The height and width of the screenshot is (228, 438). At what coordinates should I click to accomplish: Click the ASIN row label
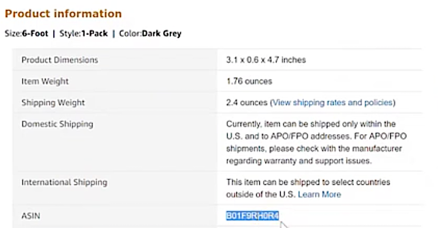pos(31,216)
